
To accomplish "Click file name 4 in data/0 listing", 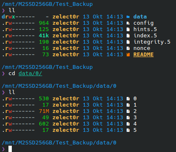I will (135, 124).
